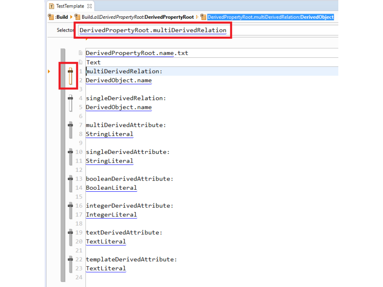Viewport: 383px width, 287px height.
Task: Click the orange arrow marker at line 1
Action: tap(49, 71)
